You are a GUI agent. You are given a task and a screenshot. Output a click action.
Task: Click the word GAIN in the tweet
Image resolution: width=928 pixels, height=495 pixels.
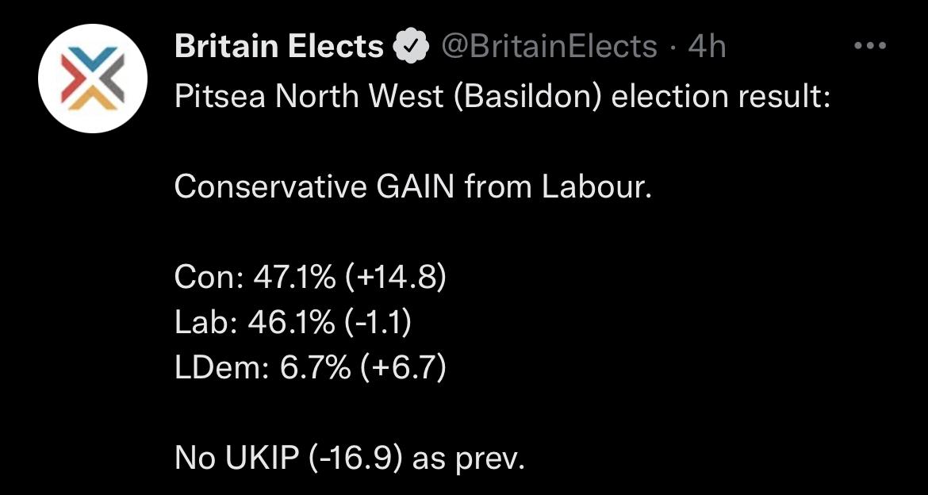[415, 187]
